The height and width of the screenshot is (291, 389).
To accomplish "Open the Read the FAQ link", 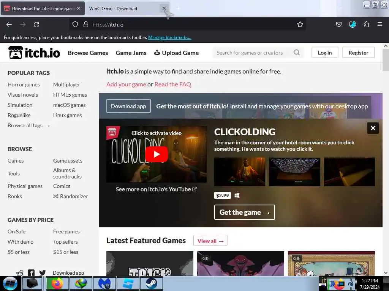I will pos(173,84).
